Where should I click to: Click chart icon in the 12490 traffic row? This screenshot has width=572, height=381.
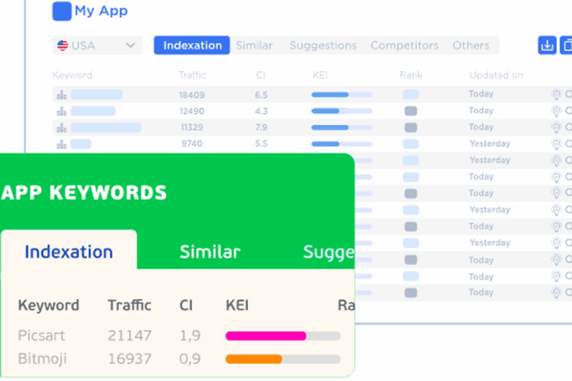tap(61, 111)
